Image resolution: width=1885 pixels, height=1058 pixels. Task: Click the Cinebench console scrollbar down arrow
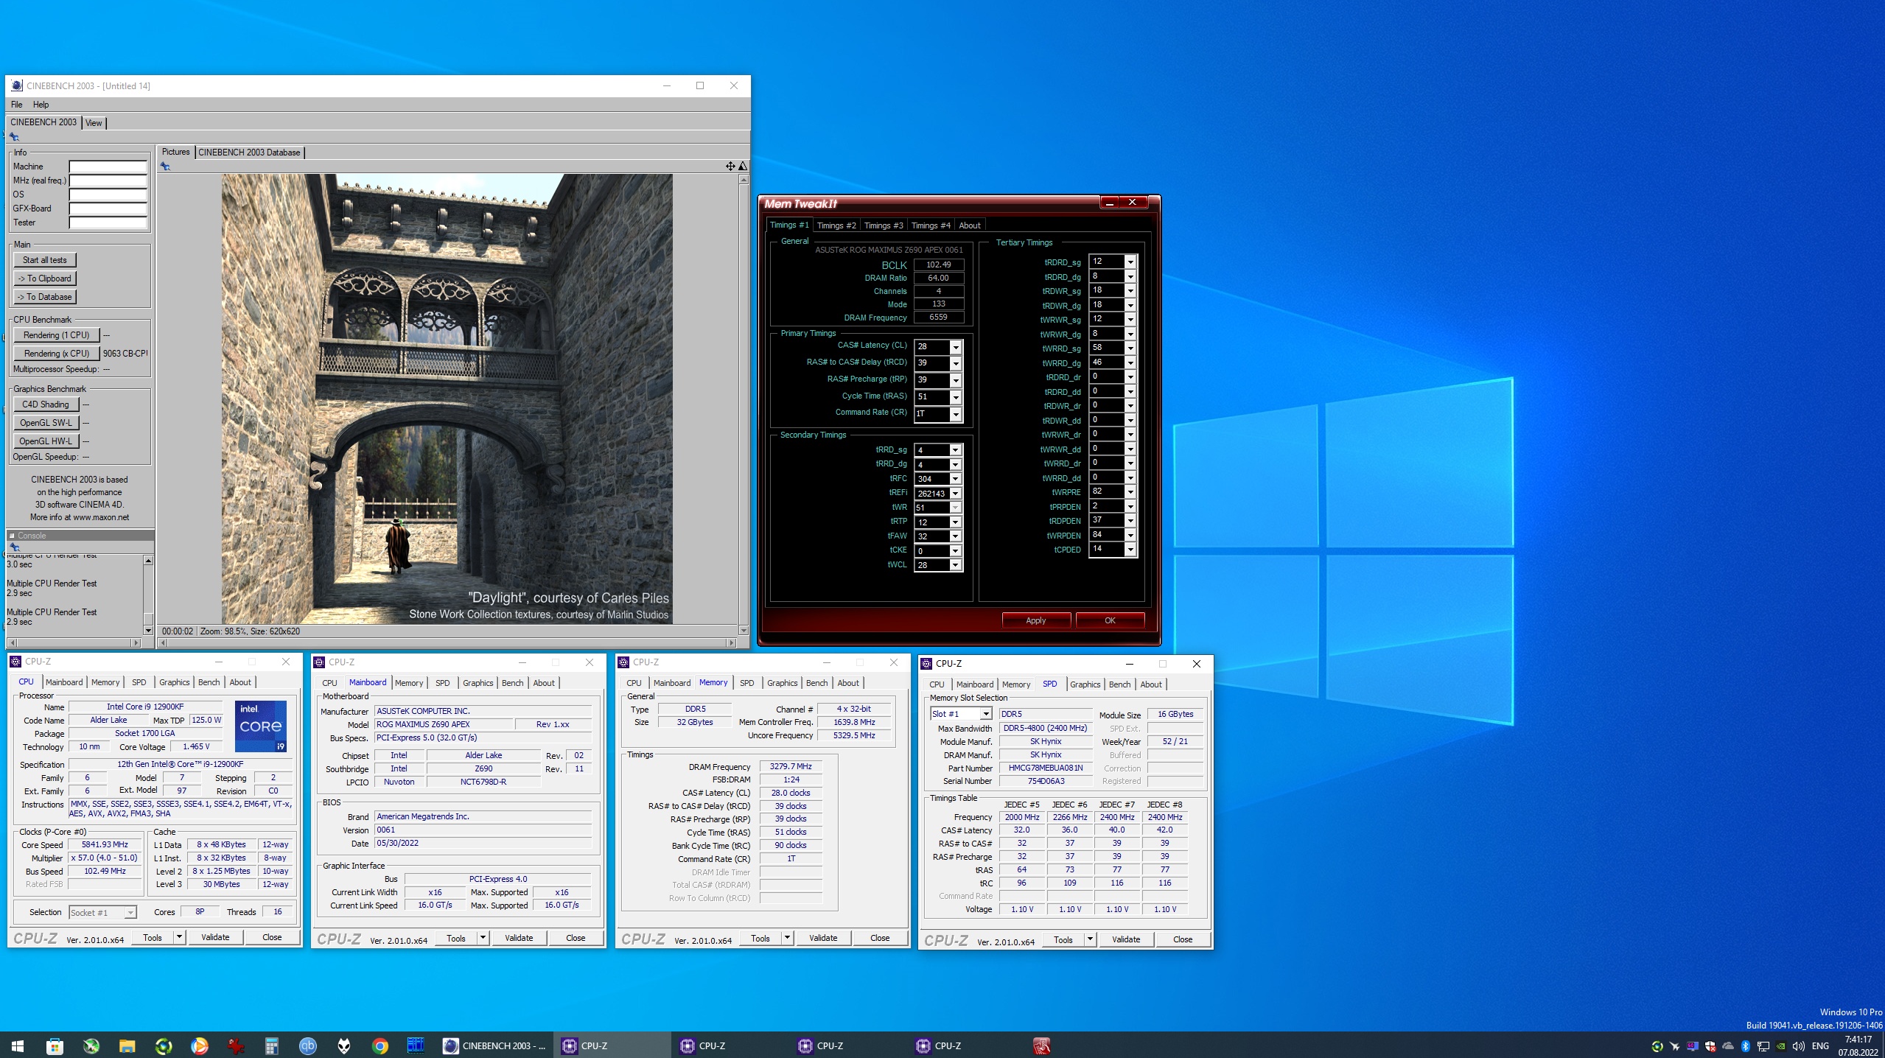[148, 630]
